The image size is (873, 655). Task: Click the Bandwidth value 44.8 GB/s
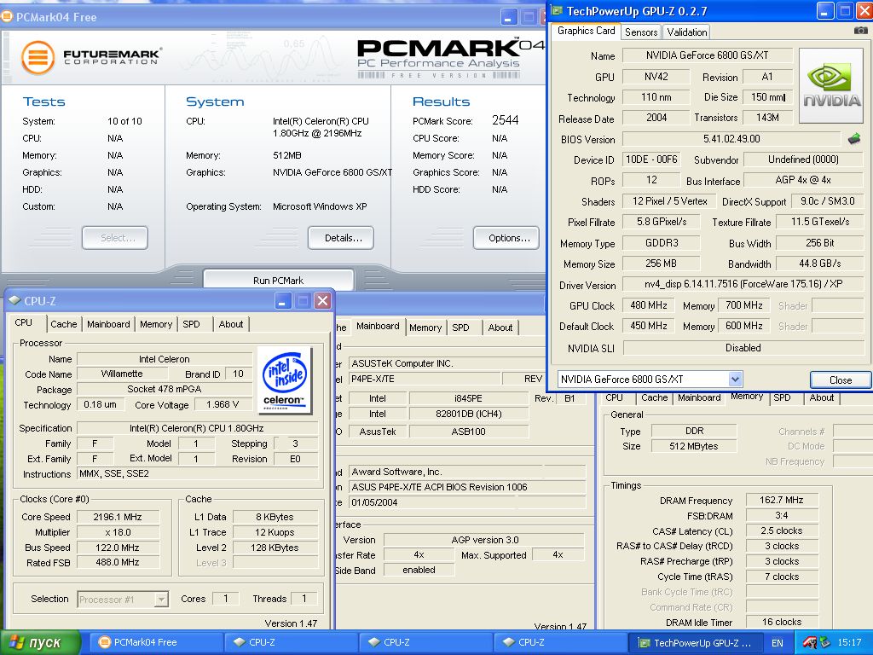pos(819,264)
